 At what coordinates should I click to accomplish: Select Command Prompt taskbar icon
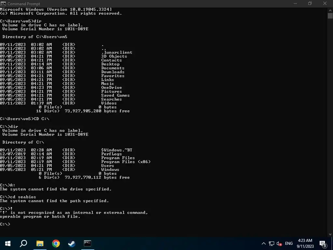(x=87, y=243)
